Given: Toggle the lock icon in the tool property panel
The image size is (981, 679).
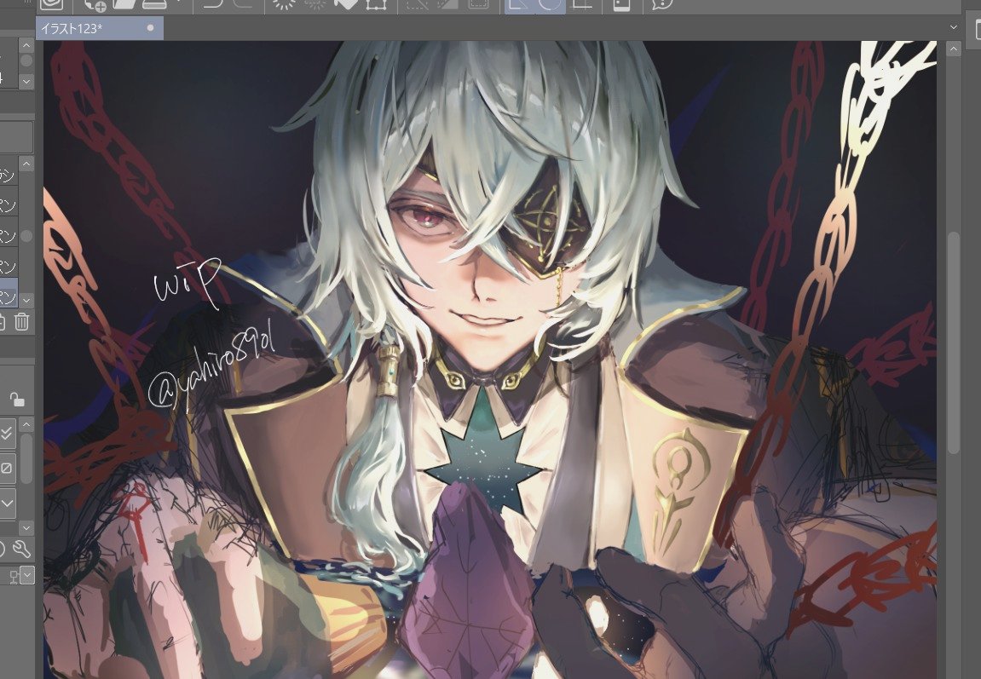Looking at the screenshot, I should click(17, 399).
